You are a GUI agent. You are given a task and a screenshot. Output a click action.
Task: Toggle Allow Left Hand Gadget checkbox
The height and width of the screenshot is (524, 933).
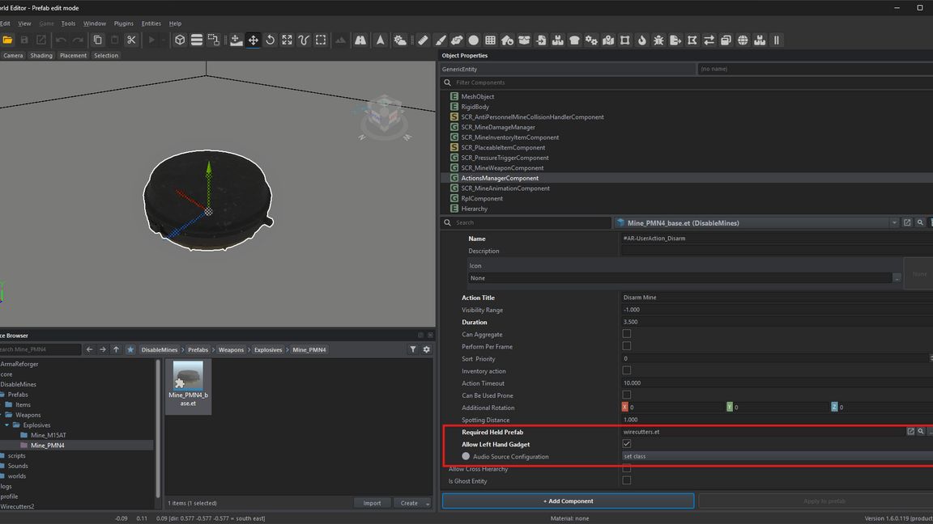tap(627, 444)
